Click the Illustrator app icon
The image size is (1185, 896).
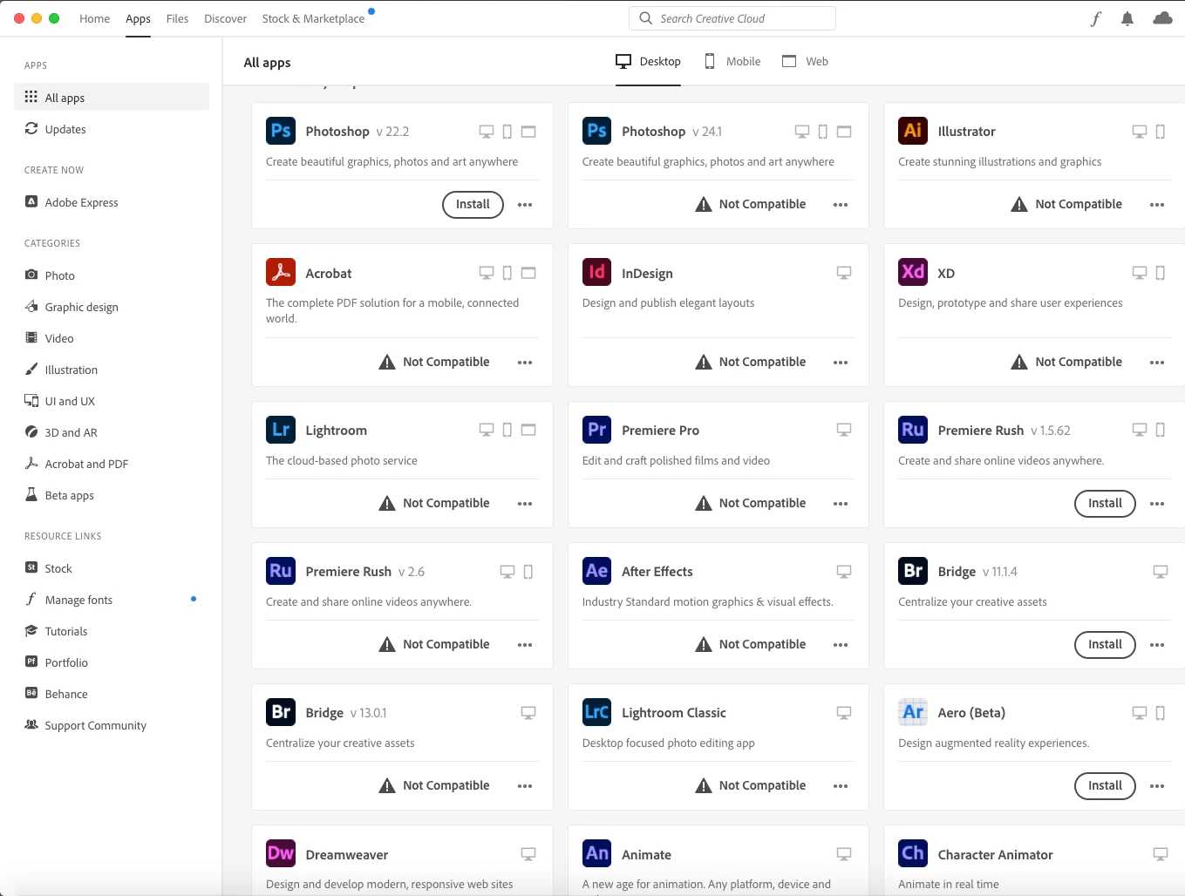point(913,131)
